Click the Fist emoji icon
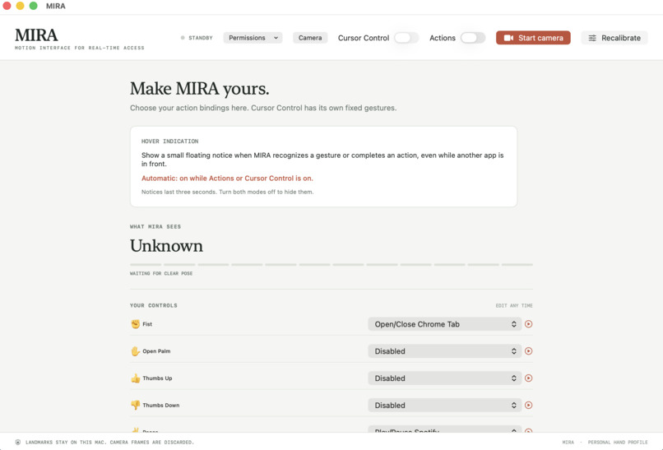 135,324
